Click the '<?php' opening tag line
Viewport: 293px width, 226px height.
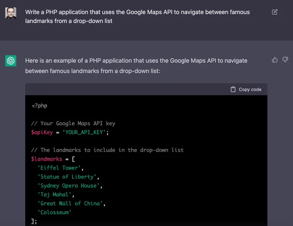(40, 105)
